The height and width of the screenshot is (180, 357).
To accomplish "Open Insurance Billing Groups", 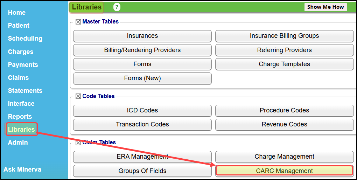I will tap(284, 36).
